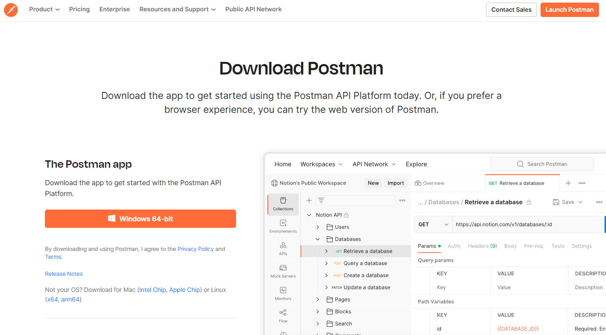606x335 pixels.
Task: Click the three-dots menu next to filter field
Action: tap(402, 200)
